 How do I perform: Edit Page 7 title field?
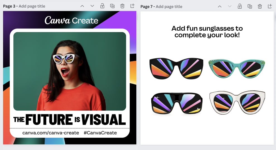169,7
